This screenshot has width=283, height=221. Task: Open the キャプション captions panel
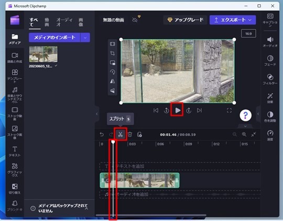[x=270, y=20]
